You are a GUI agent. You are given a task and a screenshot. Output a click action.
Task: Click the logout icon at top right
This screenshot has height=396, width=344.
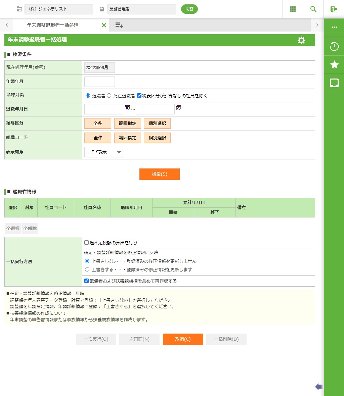(x=334, y=9)
